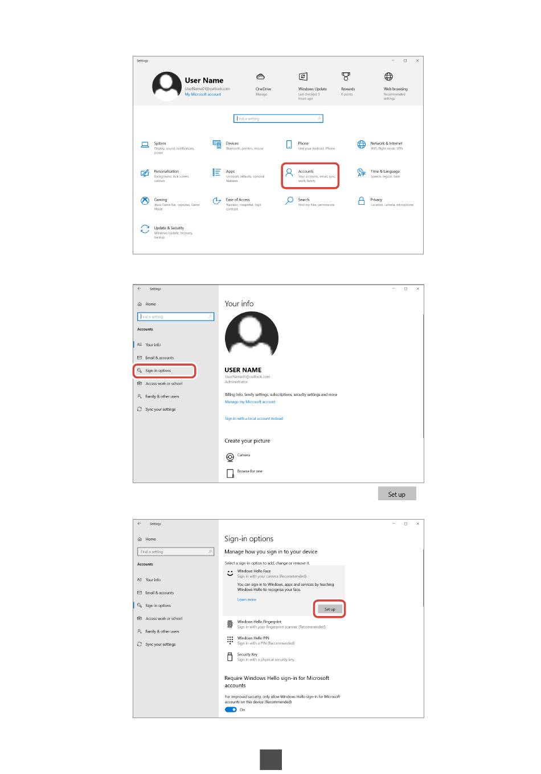Click the Learn more link for Hello Face
The image size is (541, 774).
click(247, 599)
